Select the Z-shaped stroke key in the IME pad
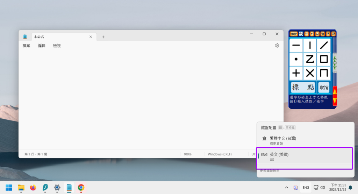The width and height of the screenshot is (358, 194). point(310,59)
